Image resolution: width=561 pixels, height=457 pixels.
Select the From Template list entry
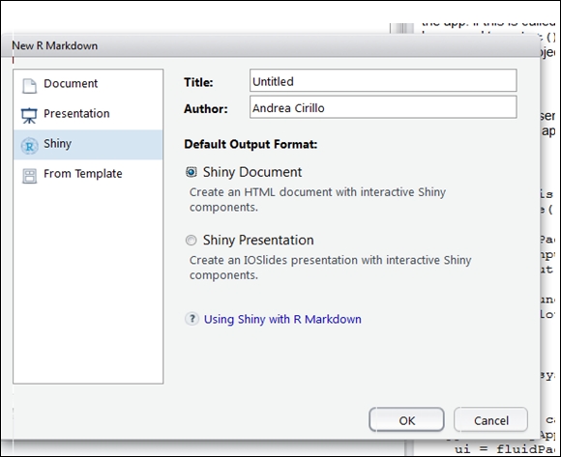88,174
